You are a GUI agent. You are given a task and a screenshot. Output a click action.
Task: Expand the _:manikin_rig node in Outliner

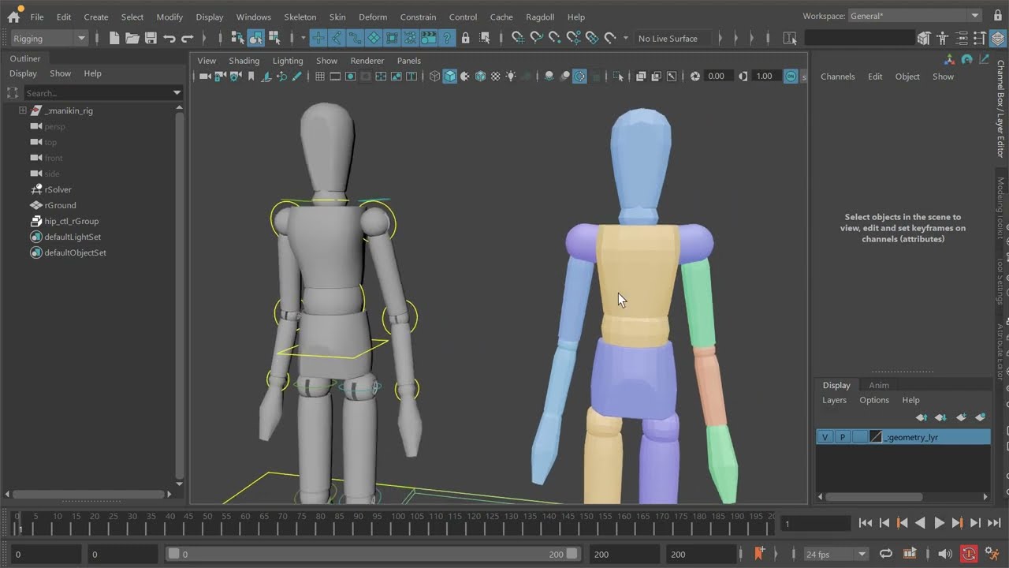click(23, 110)
